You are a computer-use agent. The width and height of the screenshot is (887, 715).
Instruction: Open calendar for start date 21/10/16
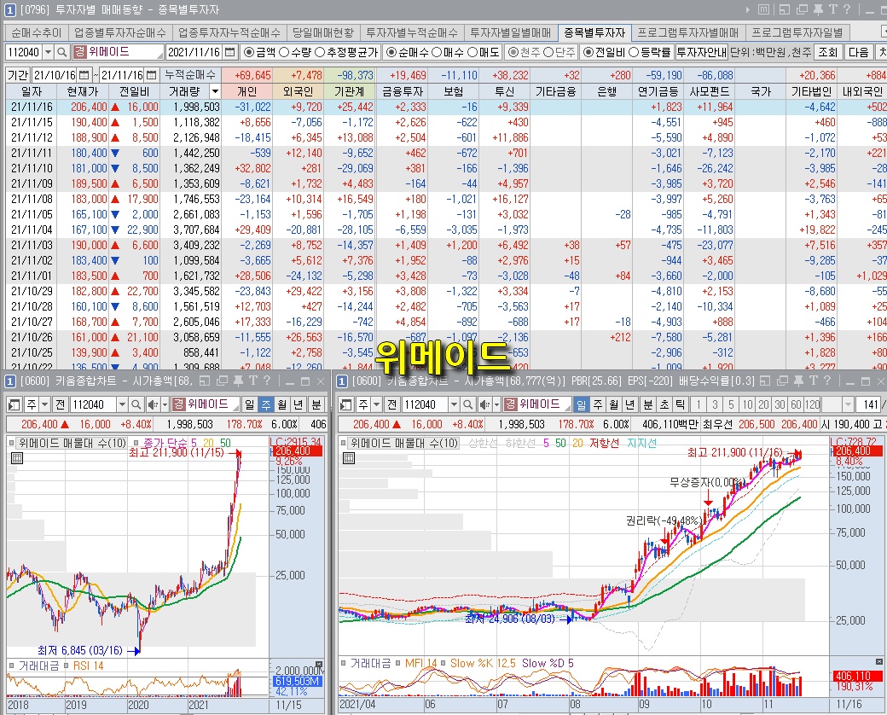[x=84, y=75]
